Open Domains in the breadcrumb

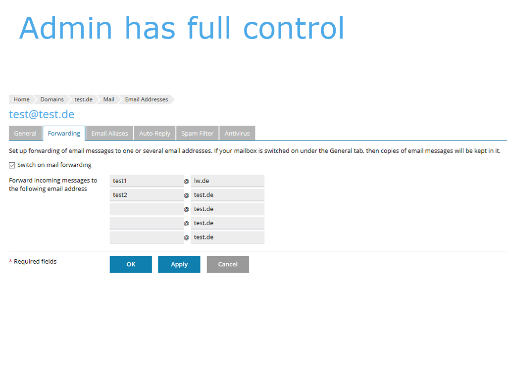pos(51,99)
